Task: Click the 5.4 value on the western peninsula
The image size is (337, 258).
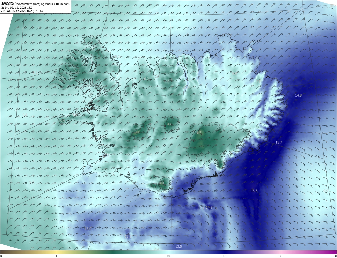Action: coord(62,121)
